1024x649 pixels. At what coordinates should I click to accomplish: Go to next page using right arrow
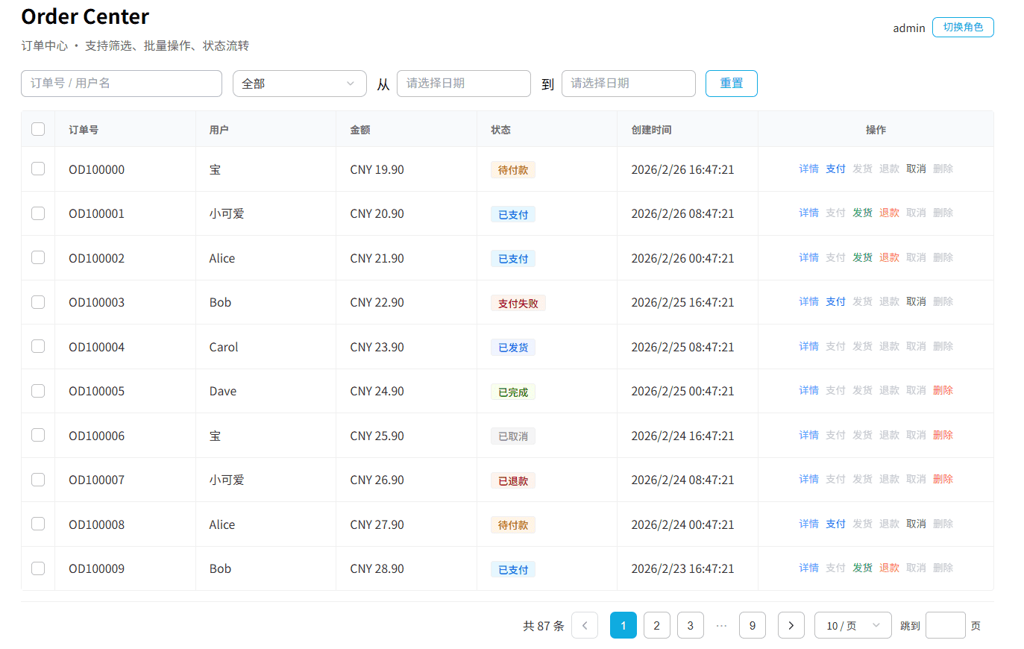tap(791, 625)
